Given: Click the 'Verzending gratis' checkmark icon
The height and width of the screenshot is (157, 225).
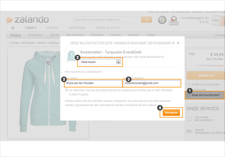Looking at the screenshot, I should click(199, 66).
